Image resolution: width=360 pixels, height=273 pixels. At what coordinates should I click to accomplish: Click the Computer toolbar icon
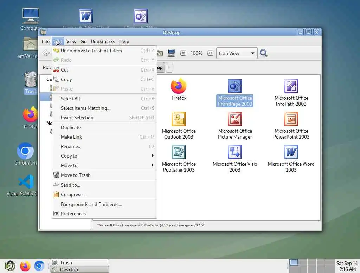(171, 53)
